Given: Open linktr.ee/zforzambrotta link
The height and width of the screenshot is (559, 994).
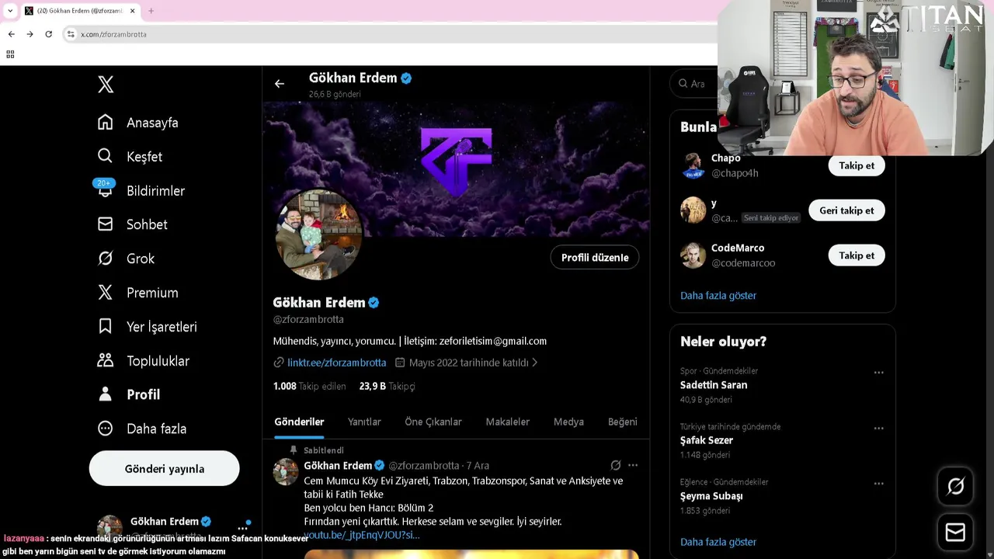Looking at the screenshot, I should (x=336, y=363).
